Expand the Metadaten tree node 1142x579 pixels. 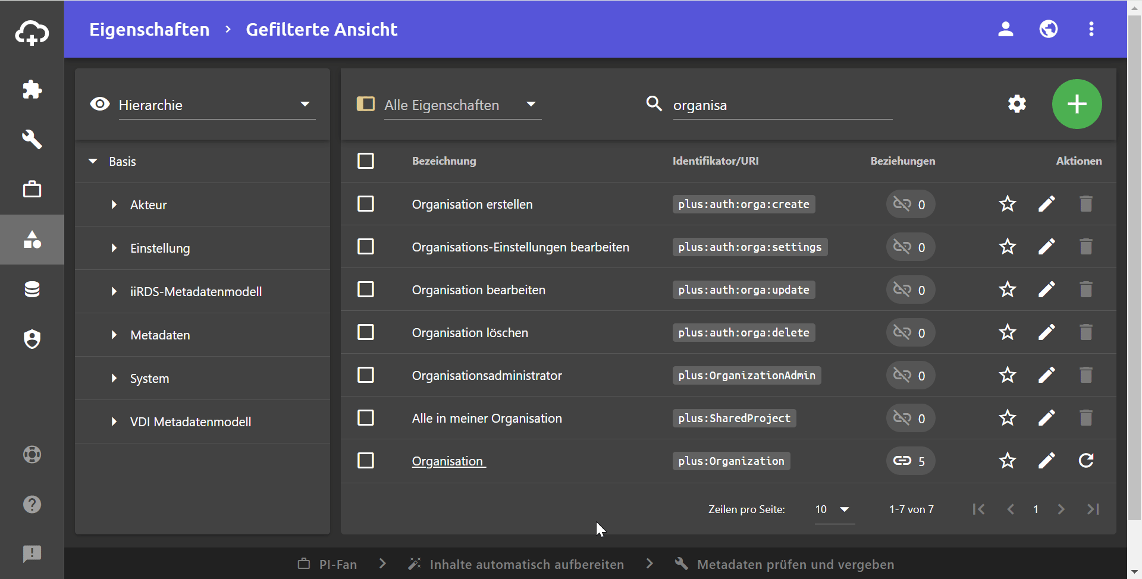[x=114, y=335]
